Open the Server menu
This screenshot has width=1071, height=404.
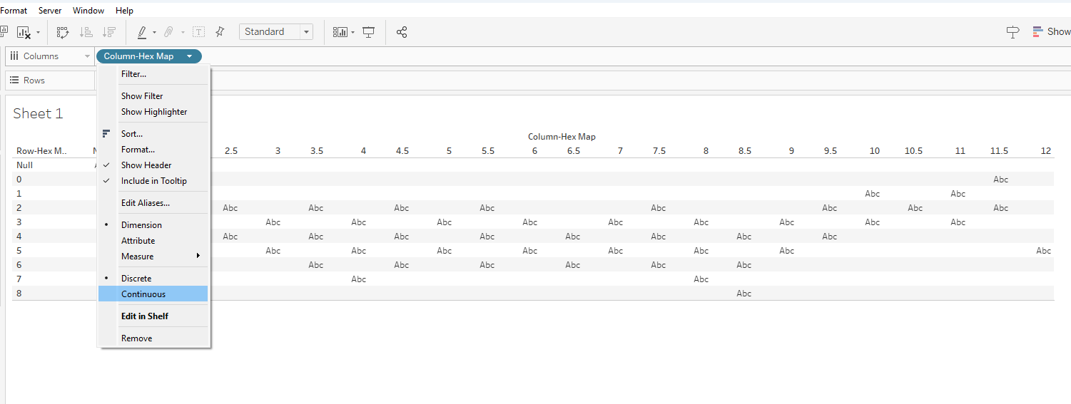point(50,11)
